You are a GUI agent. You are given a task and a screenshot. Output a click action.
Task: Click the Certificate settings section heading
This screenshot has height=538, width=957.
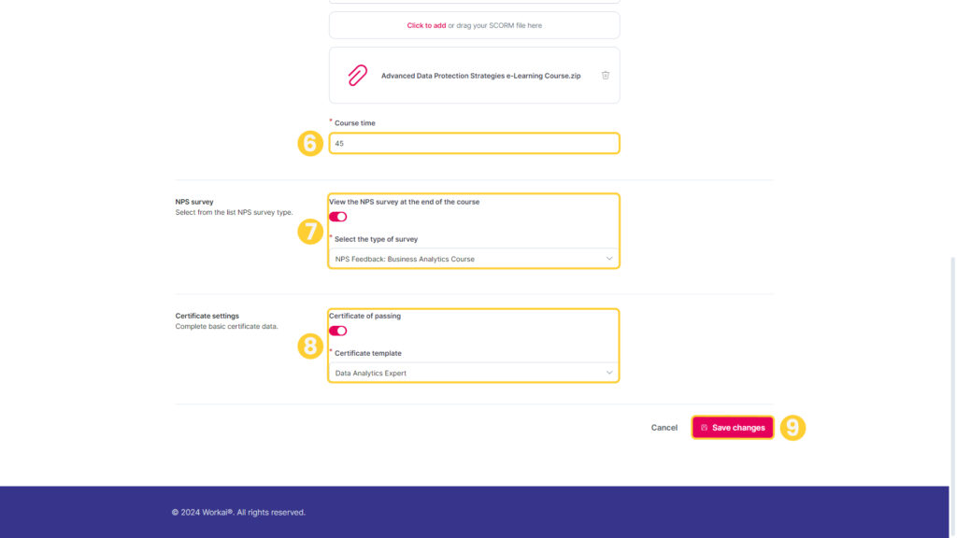tap(207, 316)
